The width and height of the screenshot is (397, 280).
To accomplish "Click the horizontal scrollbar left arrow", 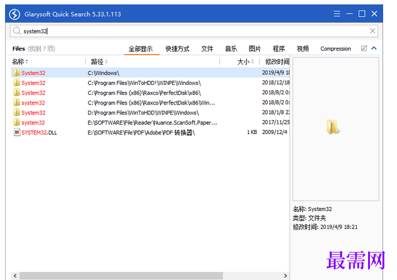I will [x=15, y=276].
